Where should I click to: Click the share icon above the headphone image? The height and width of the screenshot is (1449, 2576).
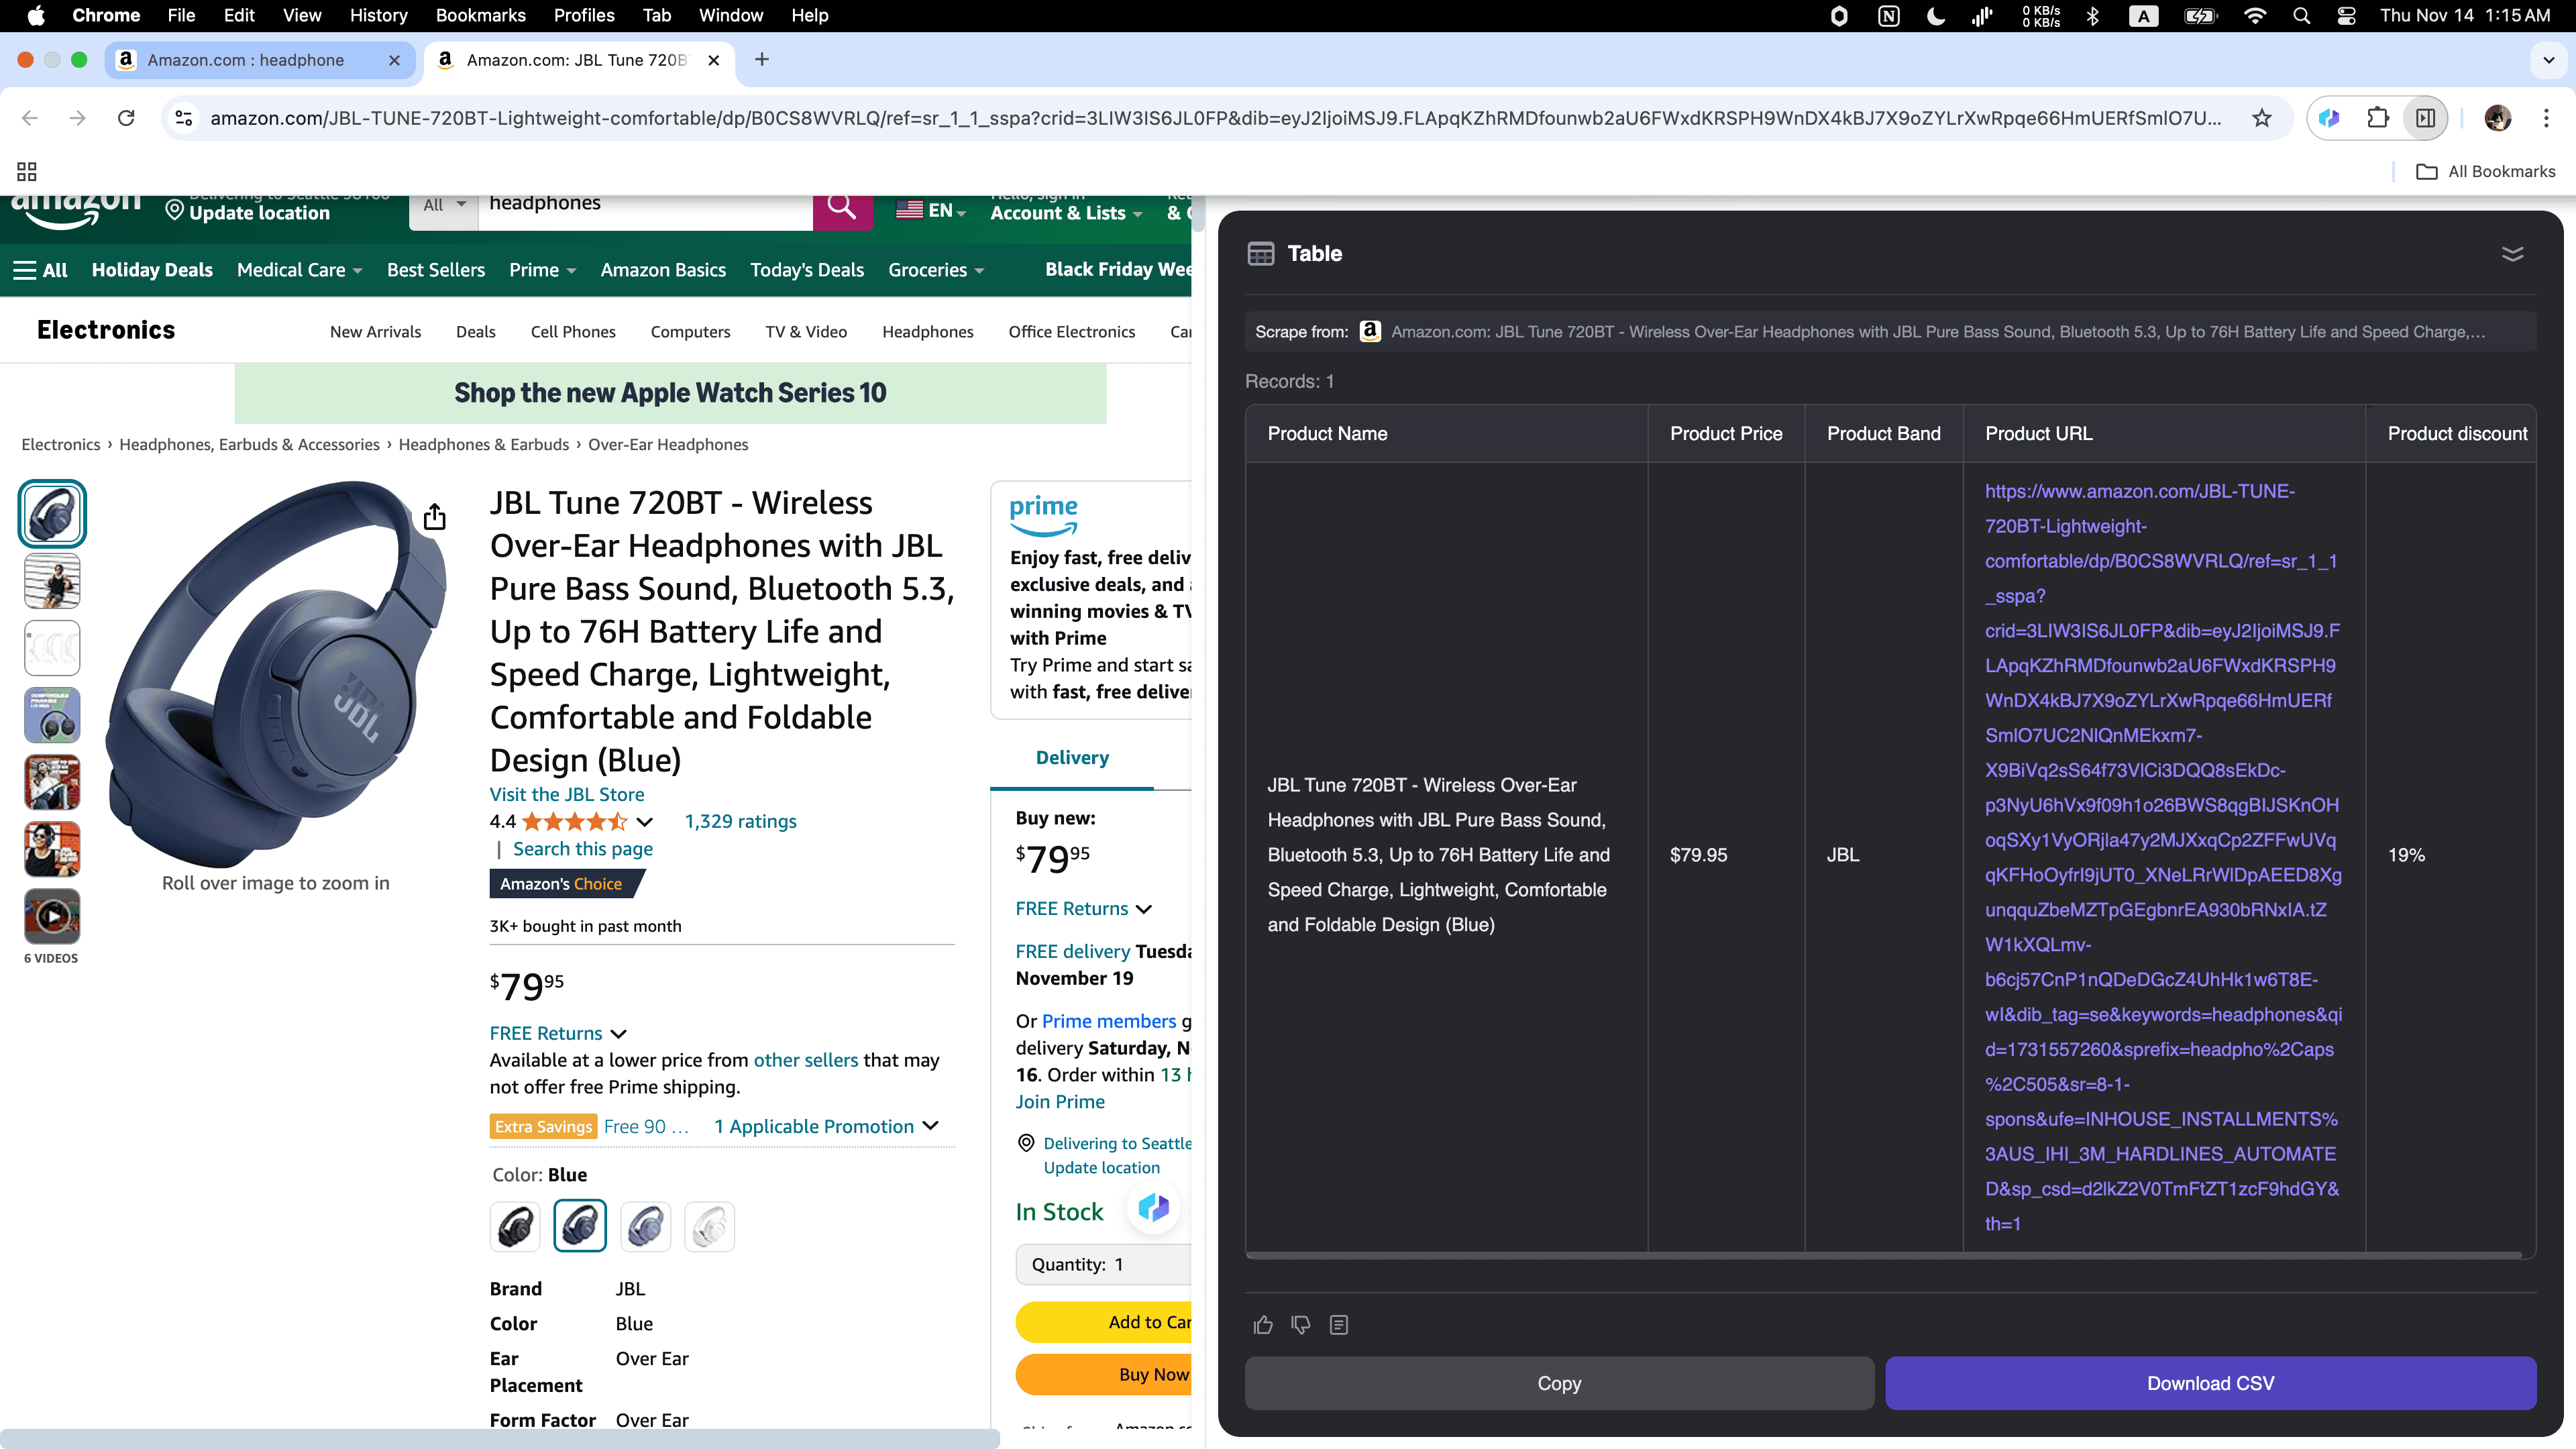point(434,517)
